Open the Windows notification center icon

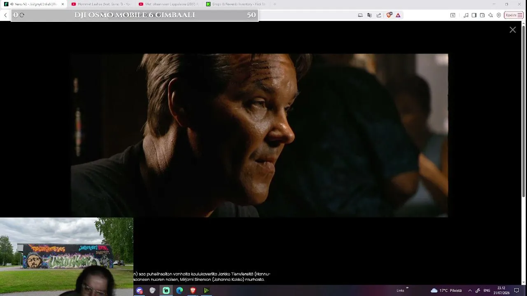click(x=517, y=291)
